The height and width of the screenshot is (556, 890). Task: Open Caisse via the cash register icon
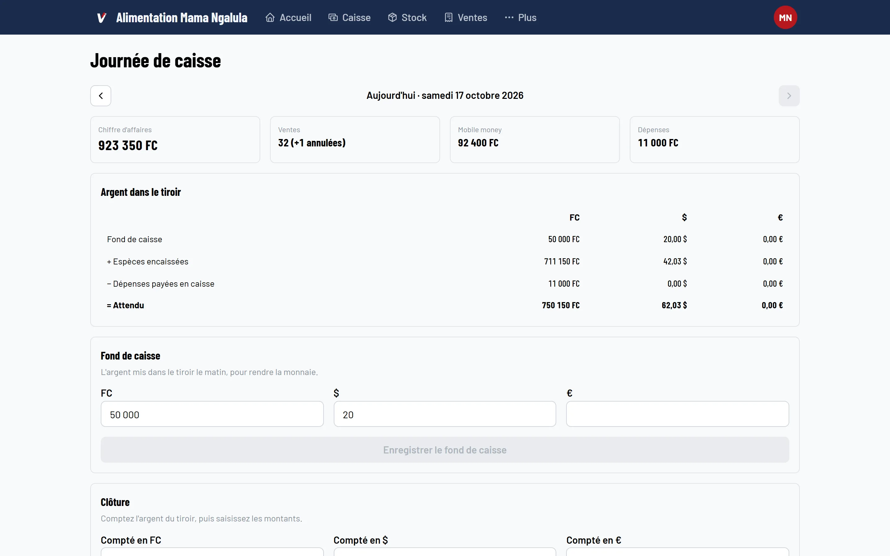(333, 18)
